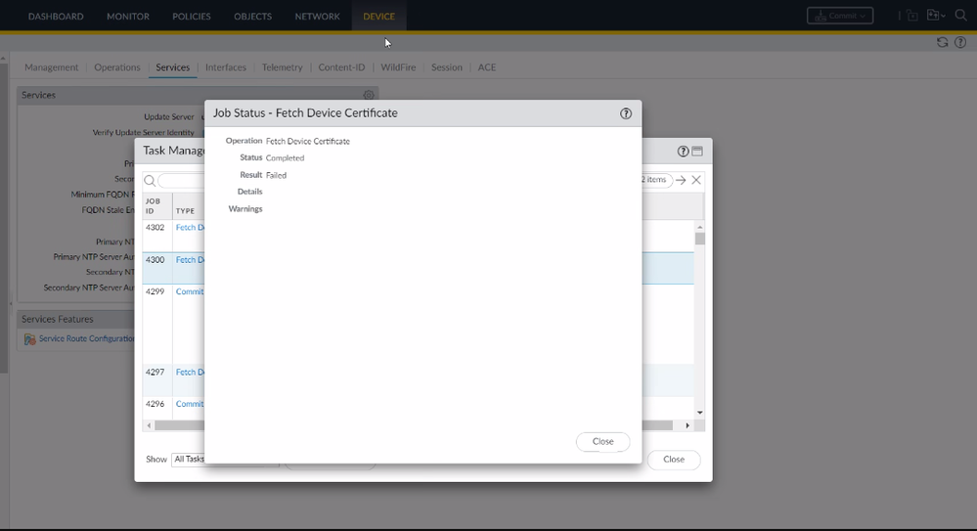Open the page help question-mark icon

click(x=960, y=42)
